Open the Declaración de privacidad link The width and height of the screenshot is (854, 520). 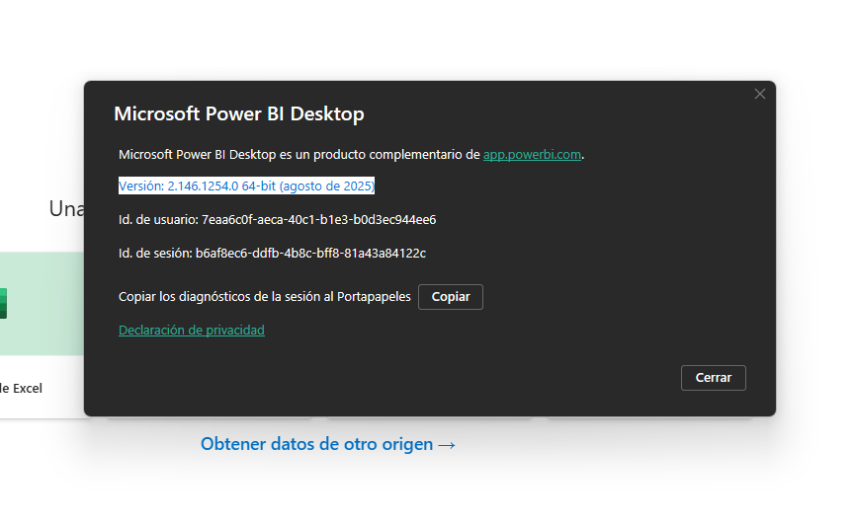pos(191,331)
